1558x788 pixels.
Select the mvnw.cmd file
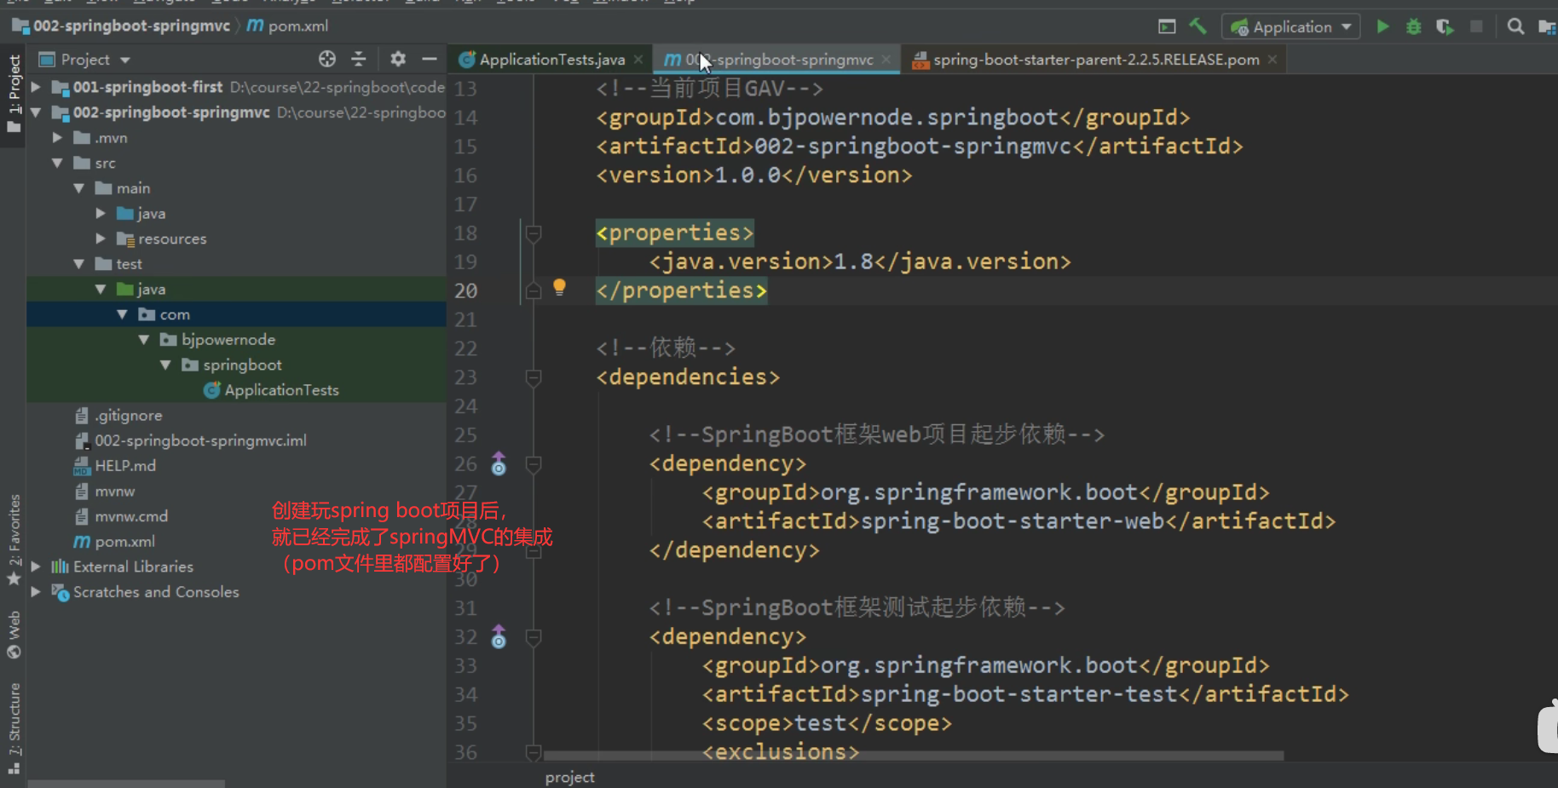click(121, 516)
